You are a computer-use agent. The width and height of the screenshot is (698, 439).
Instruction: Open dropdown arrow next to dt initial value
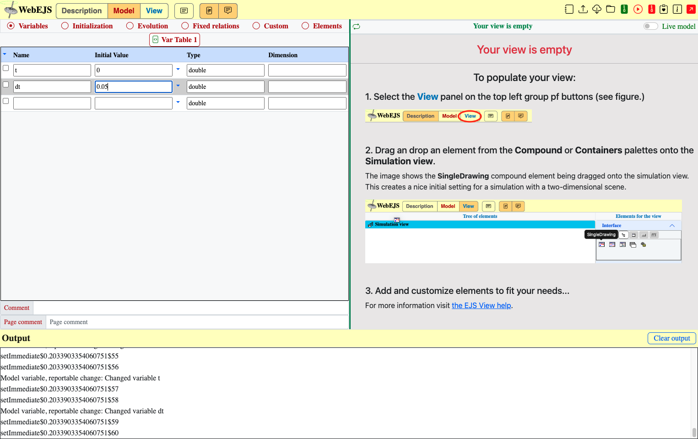click(x=178, y=86)
